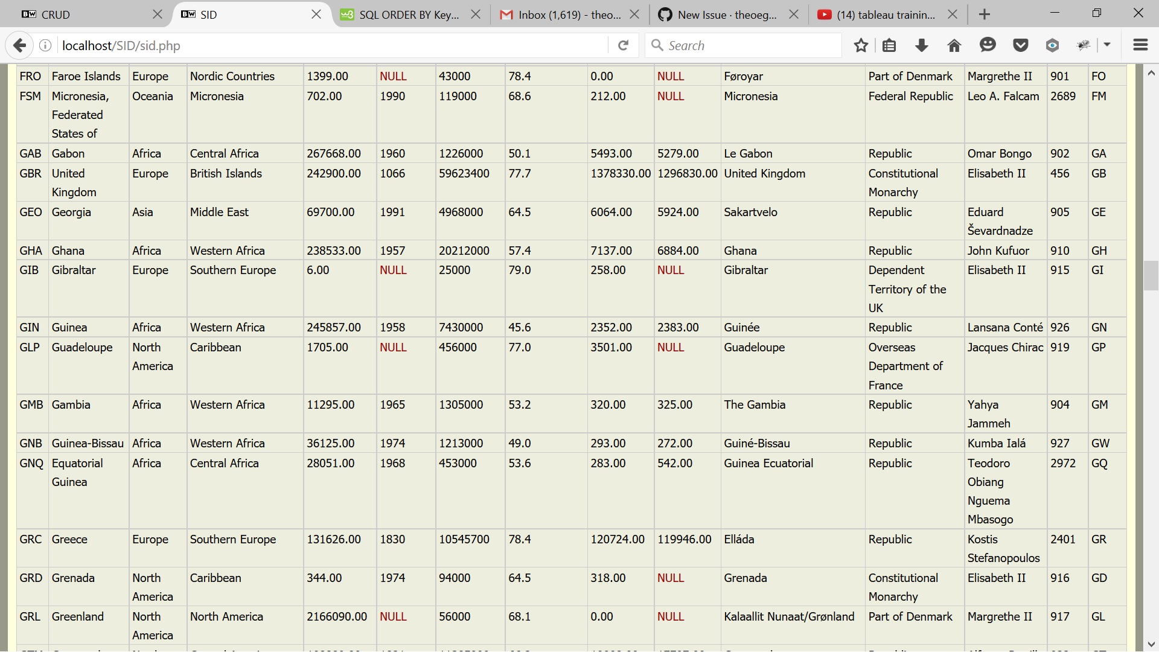
Task: Open the Firefox hamburger menu
Action: [x=1140, y=45]
